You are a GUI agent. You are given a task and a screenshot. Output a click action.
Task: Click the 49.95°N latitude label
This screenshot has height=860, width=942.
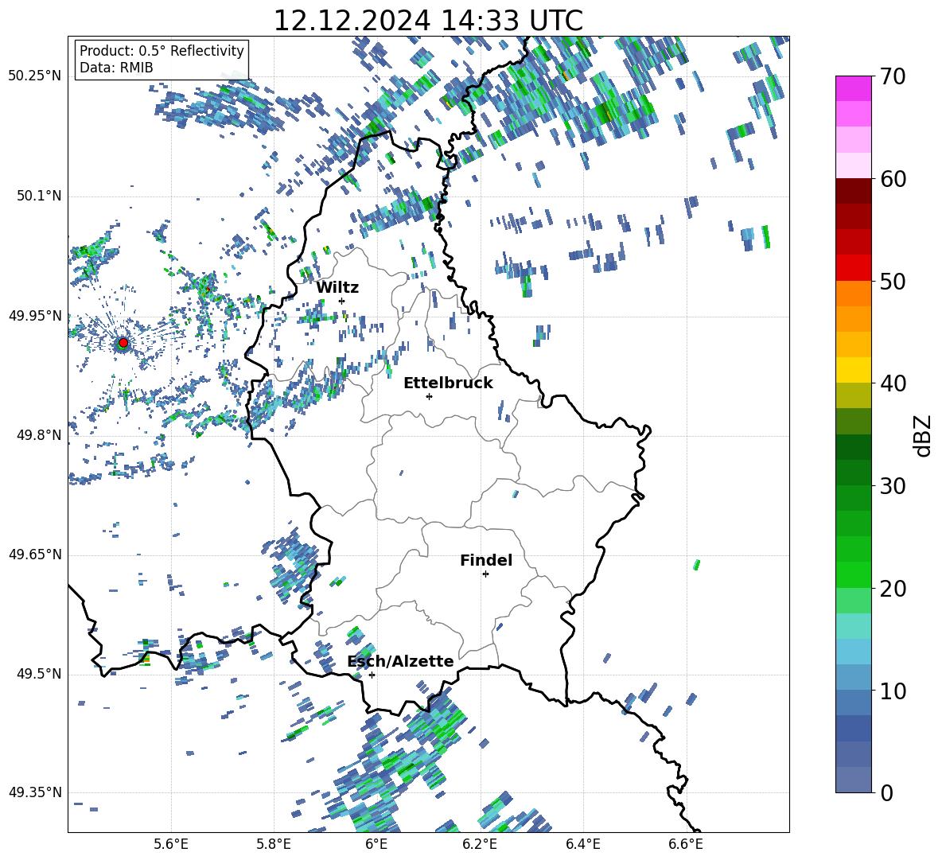[35, 316]
